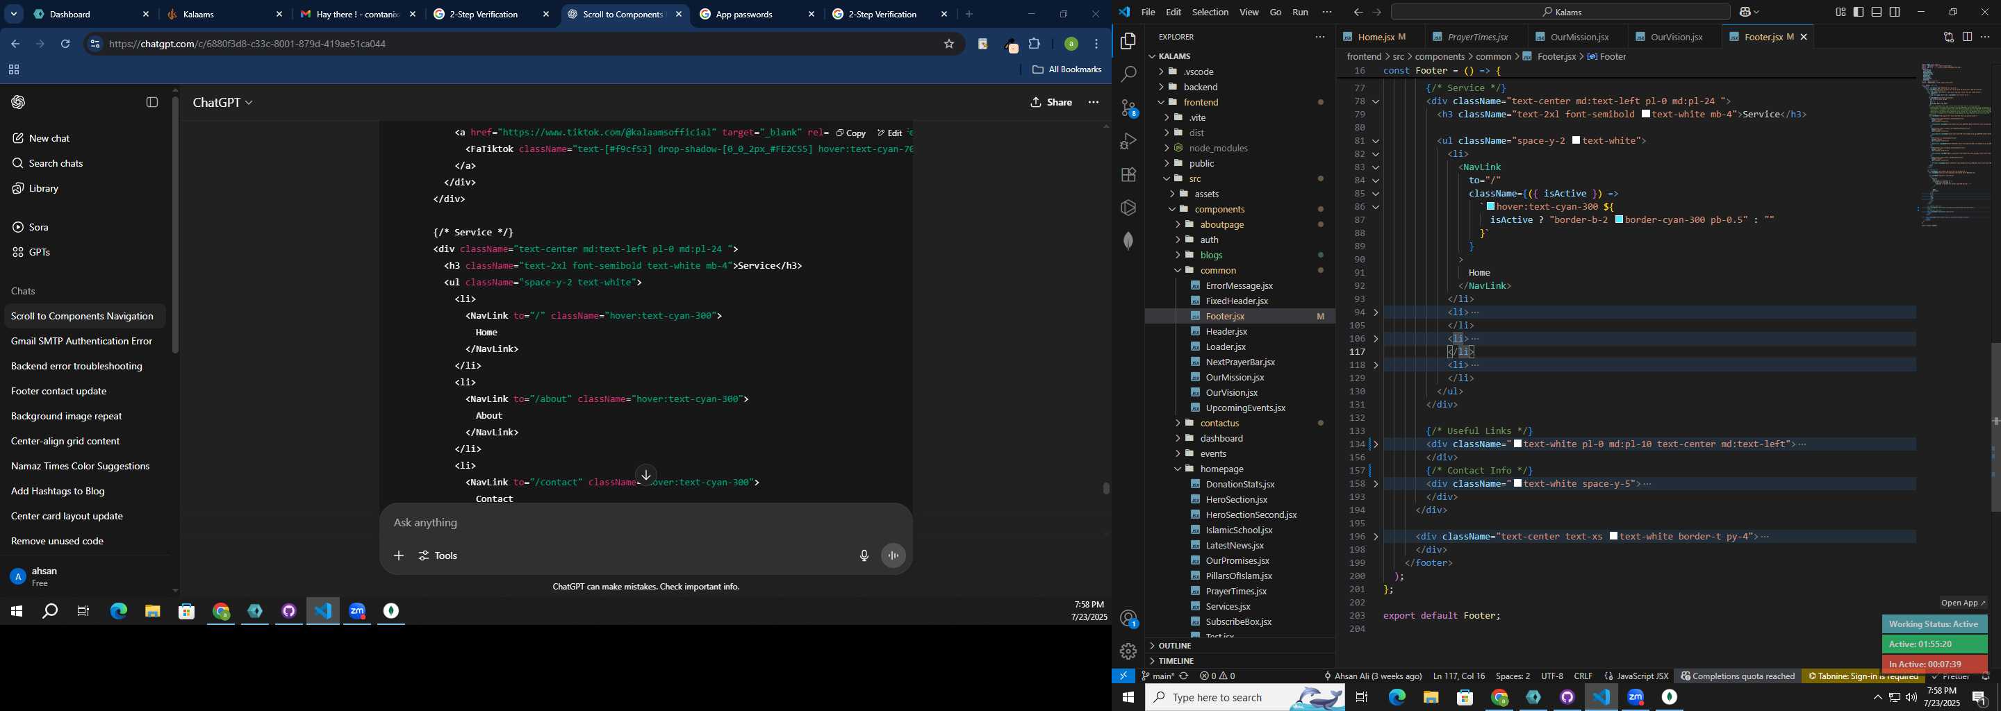Unfold collapsed code at line 196
This screenshot has height=711, width=2001.
pos(1376,537)
